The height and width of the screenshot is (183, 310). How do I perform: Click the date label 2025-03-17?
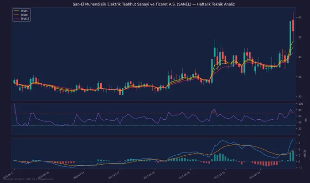[114, 175]
